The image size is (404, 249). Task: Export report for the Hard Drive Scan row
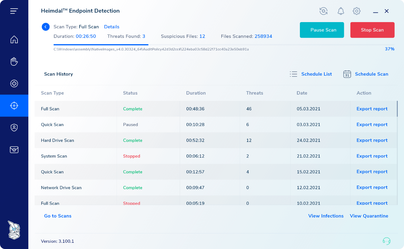click(x=372, y=140)
